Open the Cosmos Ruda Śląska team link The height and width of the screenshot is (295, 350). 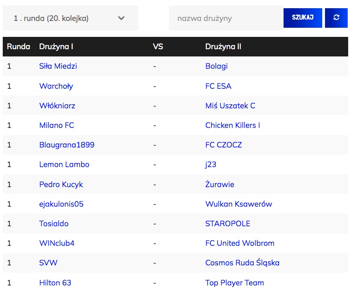point(242,263)
